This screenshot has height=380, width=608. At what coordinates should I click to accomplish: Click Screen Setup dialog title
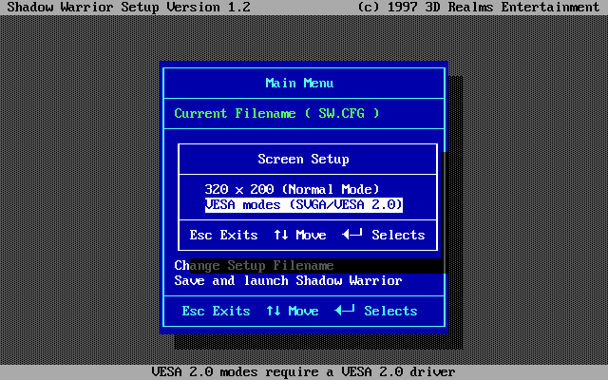coord(304,159)
